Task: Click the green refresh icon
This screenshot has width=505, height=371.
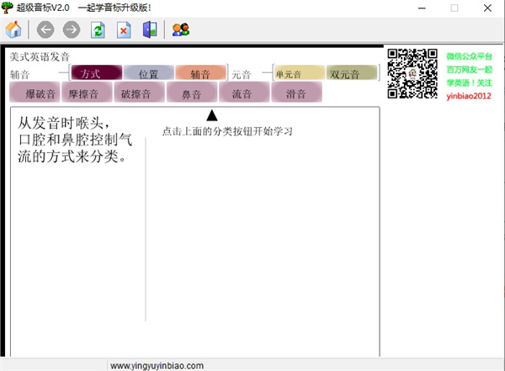Action: tap(98, 29)
